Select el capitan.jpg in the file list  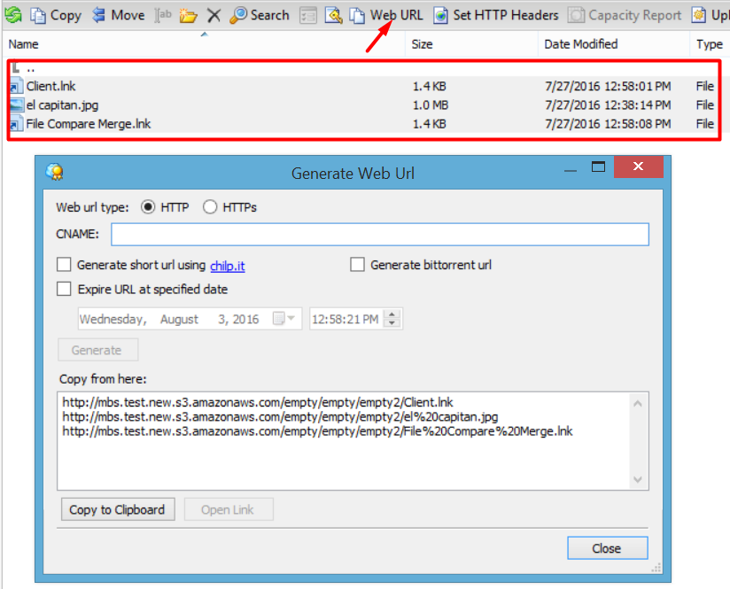pyautogui.click(x=62, y=105)
